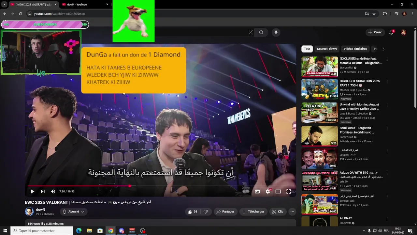Open Relaxing Jazz video thumbnail
417x235 pixels.
pos(320,113)
